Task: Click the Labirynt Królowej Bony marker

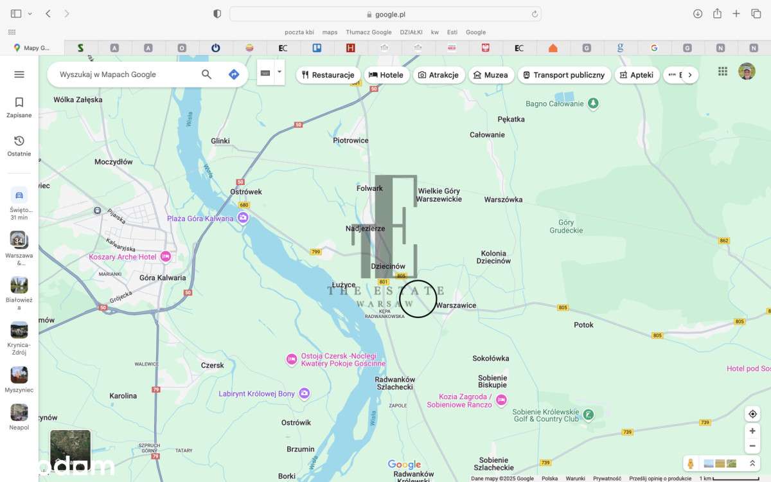Action: point(305,393)
